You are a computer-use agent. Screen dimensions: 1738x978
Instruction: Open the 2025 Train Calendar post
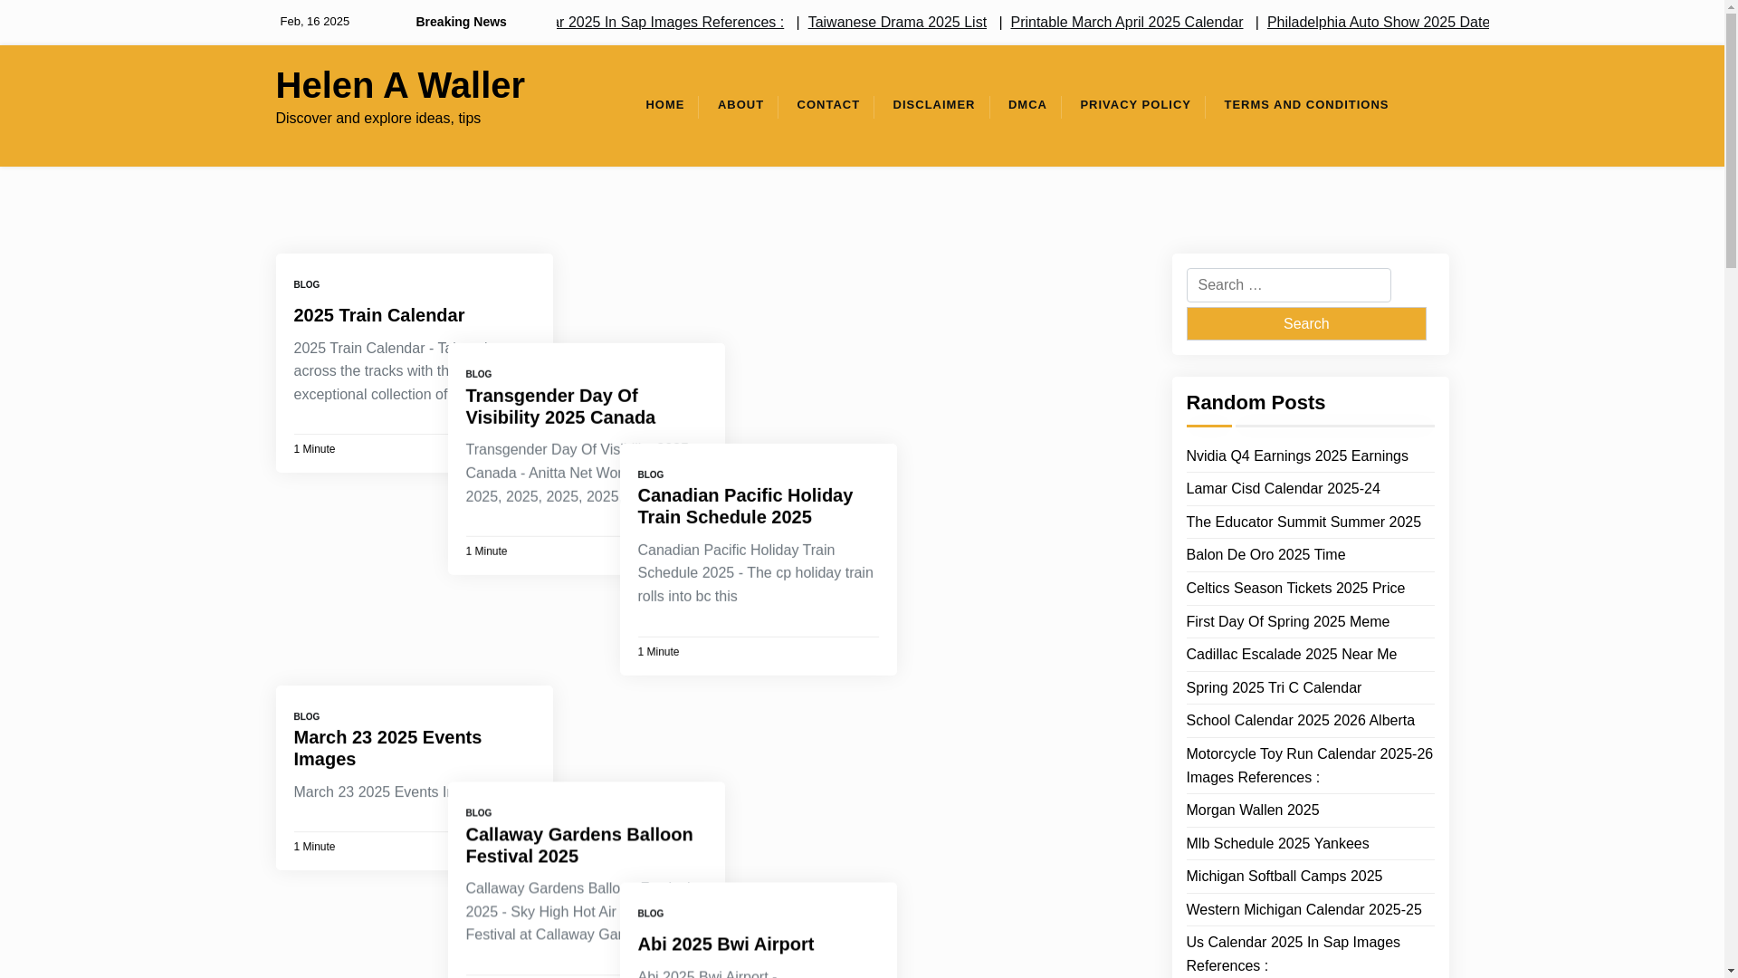(x=378, y=315)
